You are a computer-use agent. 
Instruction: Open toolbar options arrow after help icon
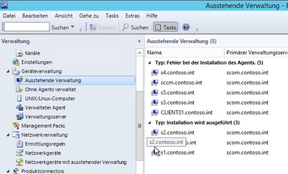(x=197, y=30)
